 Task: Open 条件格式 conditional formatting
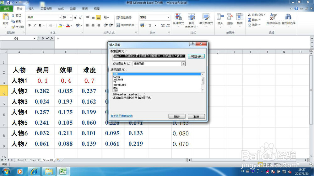[x=178, y=20]
